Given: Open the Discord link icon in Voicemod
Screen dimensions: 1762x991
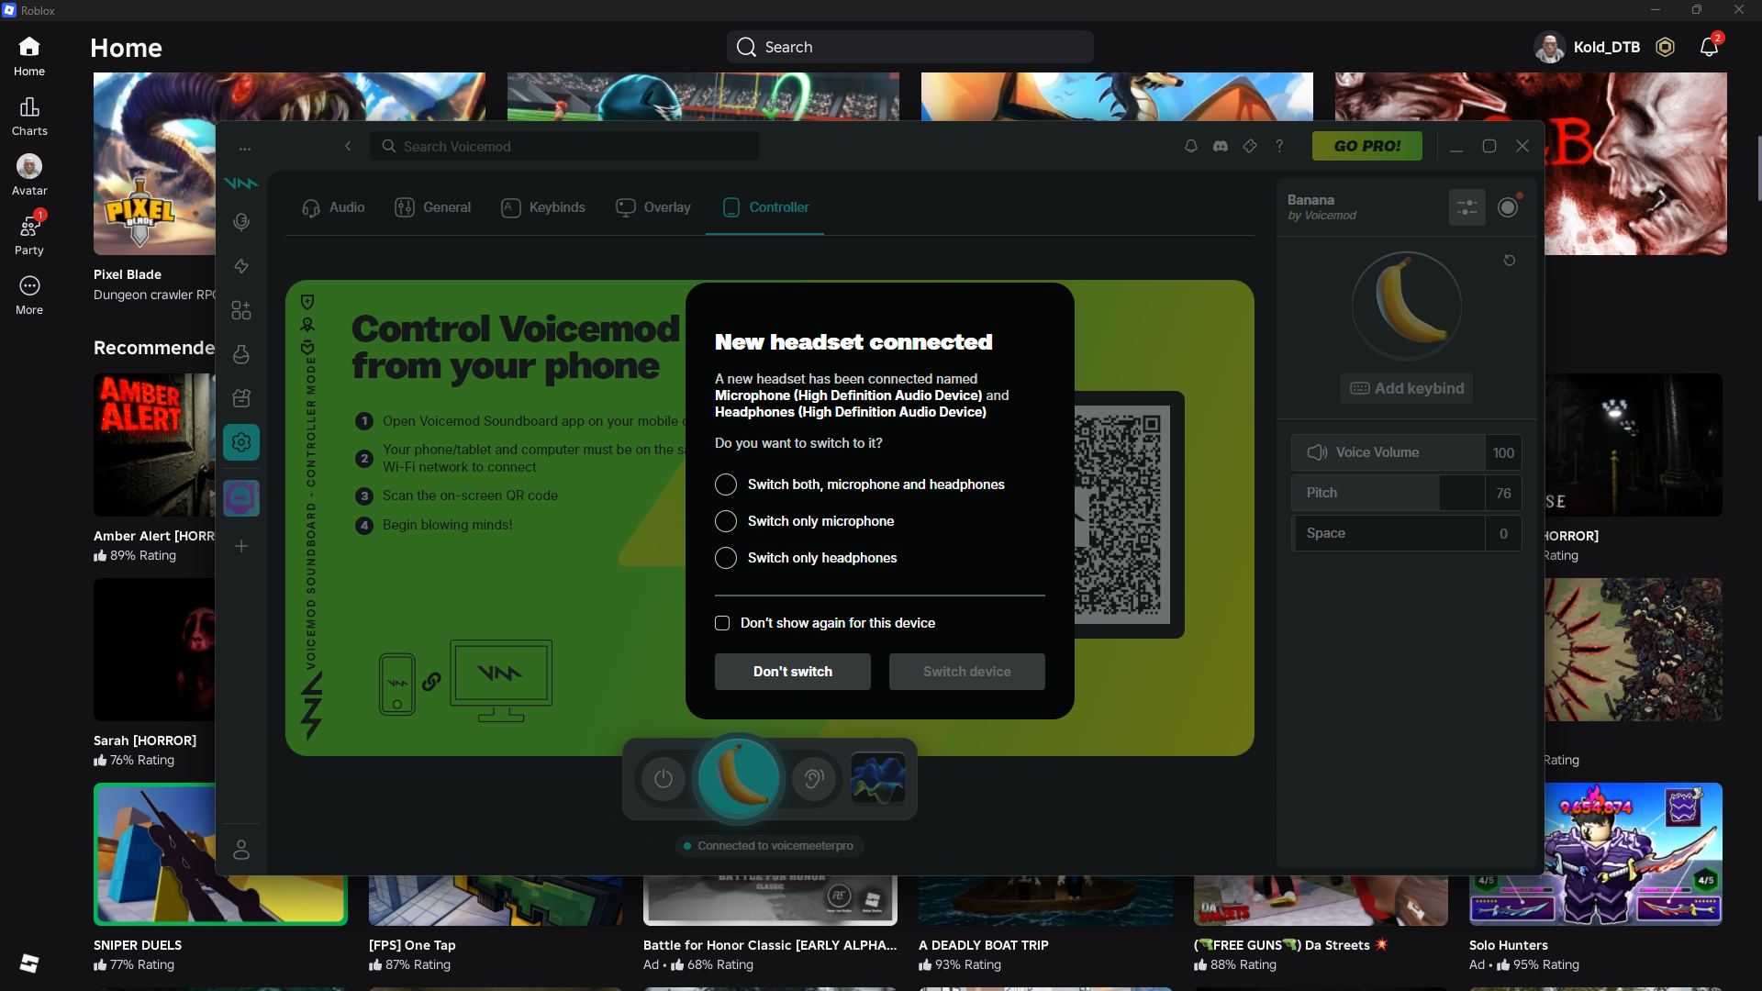Looking at the screenshot, I should (1221, 146).
